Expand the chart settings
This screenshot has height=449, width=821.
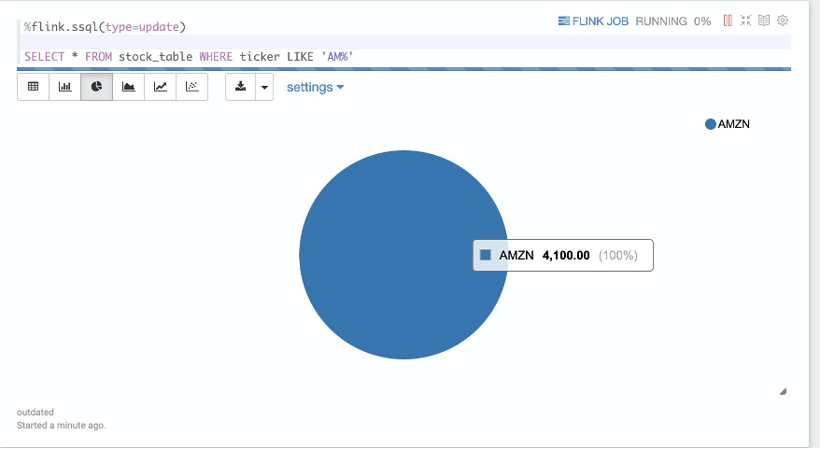[x=315, y=88]
